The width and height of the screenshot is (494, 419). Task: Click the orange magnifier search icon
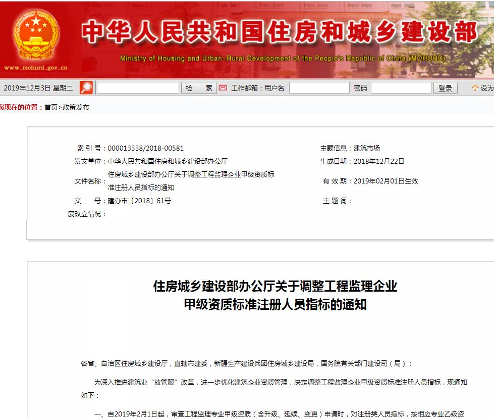pyautogui.click(x=86, y=88)
